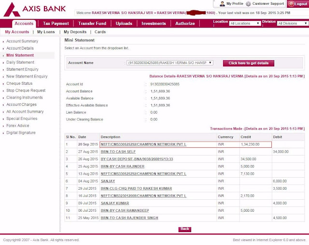Open BRN-BY CASH RAJINDER transaction

(x=123, y=167)
